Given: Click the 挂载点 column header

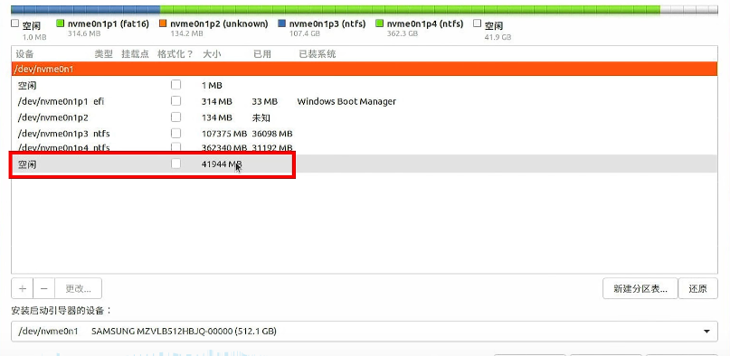Looking at the screenshot, I should [135, 54].
